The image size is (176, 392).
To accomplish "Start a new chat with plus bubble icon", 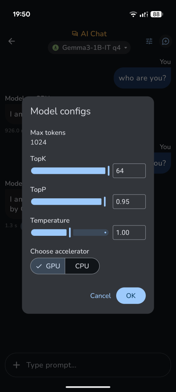I will 166,41.
